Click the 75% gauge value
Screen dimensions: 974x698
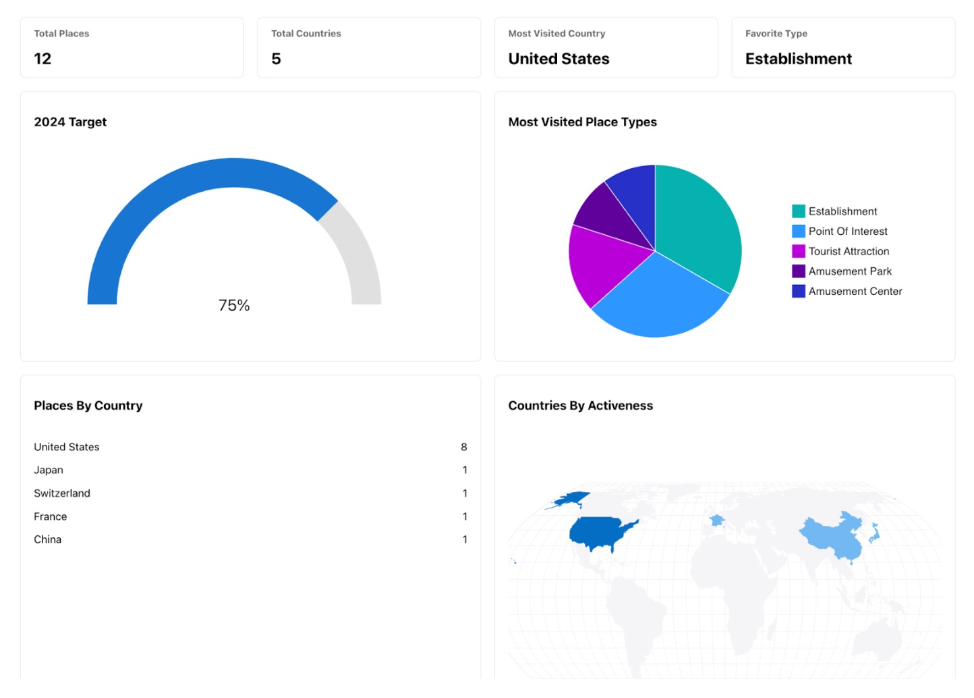tap(234, 305)
